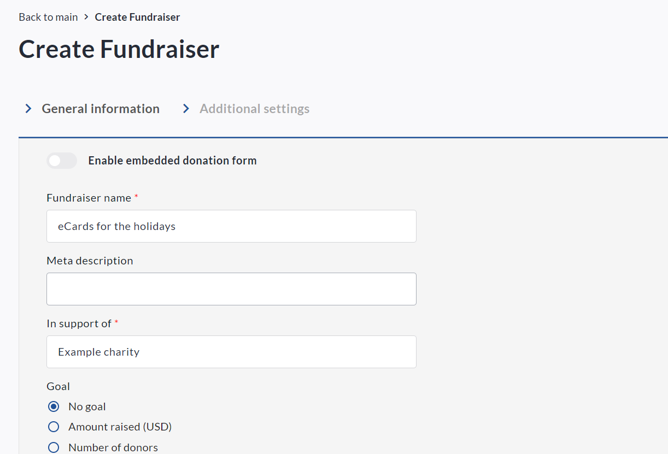Click the In support of field label
The height and width of the screenshot is (454, 668).
79,323
